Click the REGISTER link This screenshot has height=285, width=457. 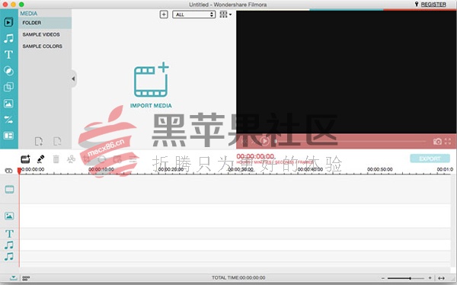point(433,5)
